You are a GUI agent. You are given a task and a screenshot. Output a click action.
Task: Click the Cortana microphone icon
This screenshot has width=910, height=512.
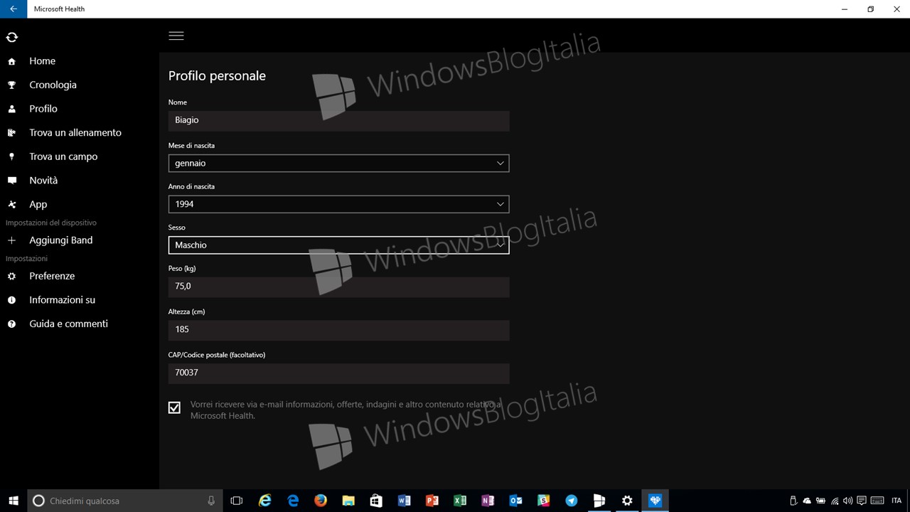[x=211, y=501]
